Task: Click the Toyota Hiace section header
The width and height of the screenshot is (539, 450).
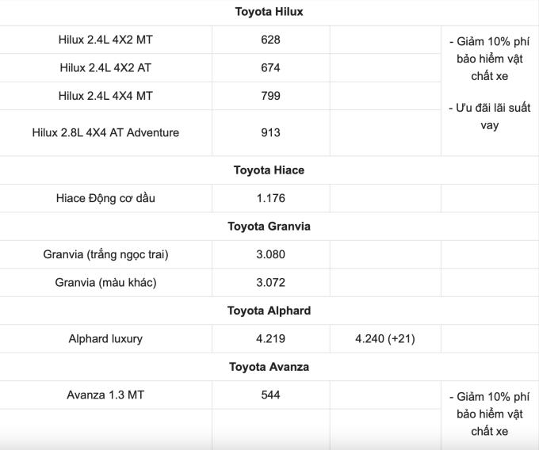Action: (x=269, y=170)
